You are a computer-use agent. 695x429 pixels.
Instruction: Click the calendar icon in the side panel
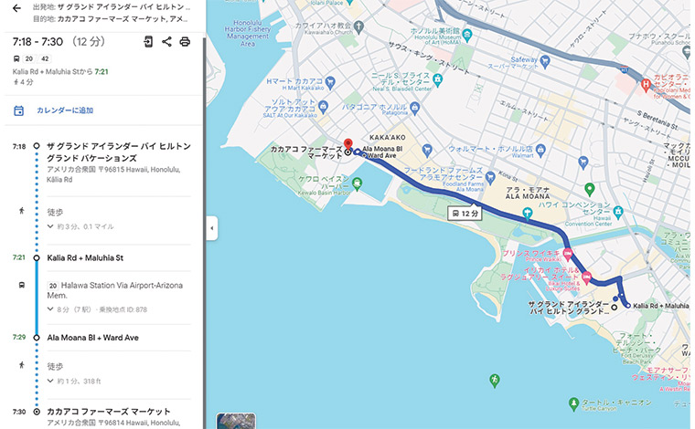(18, 110)
